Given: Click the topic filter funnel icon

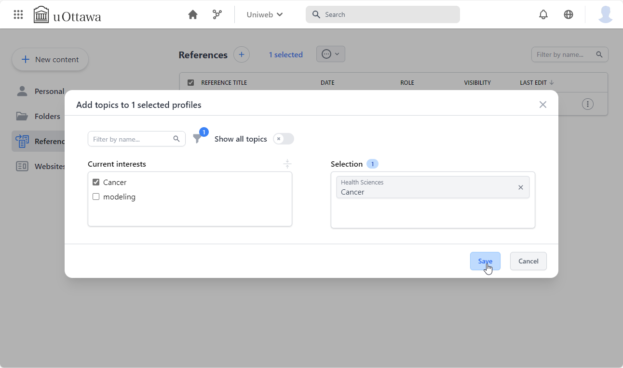Looking at the screenshot, I should tap(197, 139).
